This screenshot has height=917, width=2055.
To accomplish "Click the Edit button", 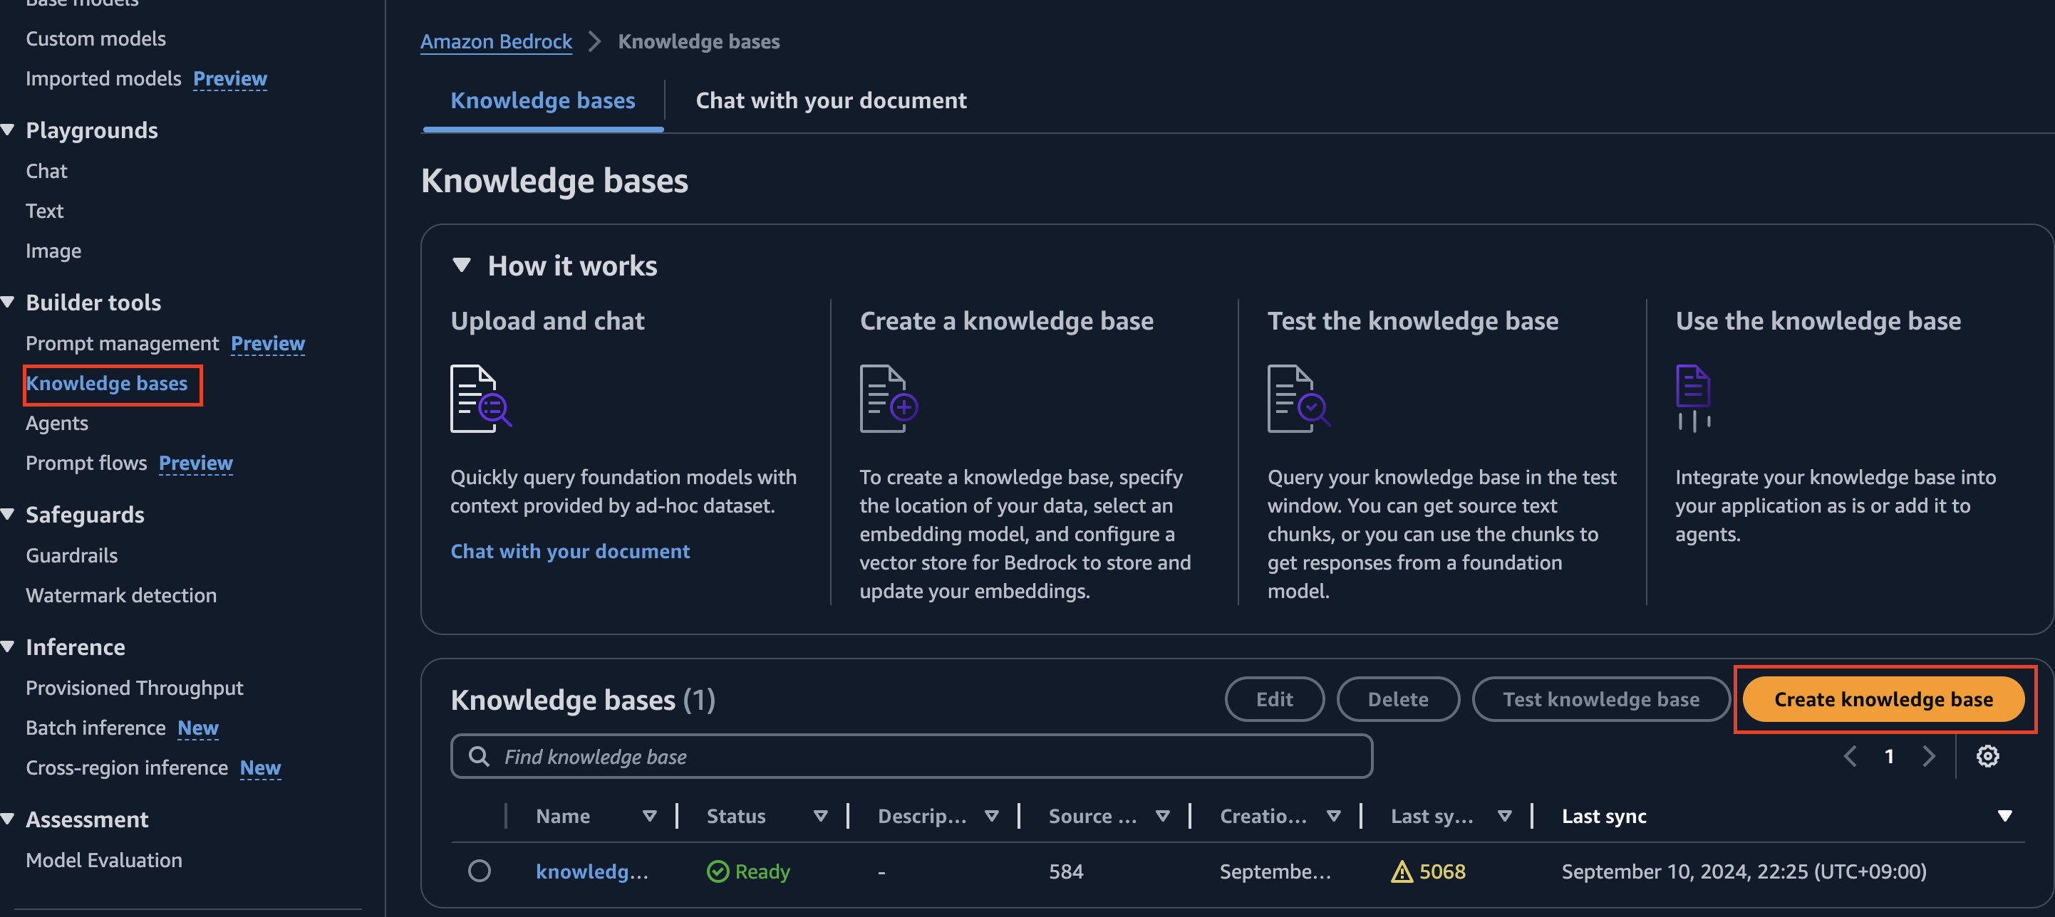I will click(1274, 699).
